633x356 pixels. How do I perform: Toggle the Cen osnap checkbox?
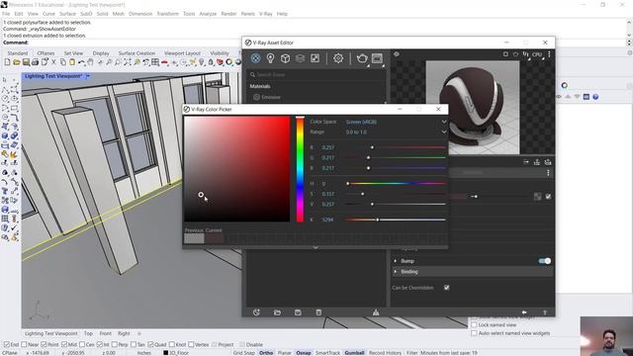tap(82, 344)
